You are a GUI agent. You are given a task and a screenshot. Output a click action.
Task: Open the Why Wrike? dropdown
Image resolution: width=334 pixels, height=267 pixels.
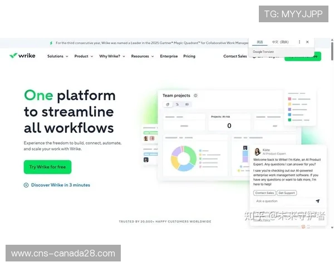point(112,56)
